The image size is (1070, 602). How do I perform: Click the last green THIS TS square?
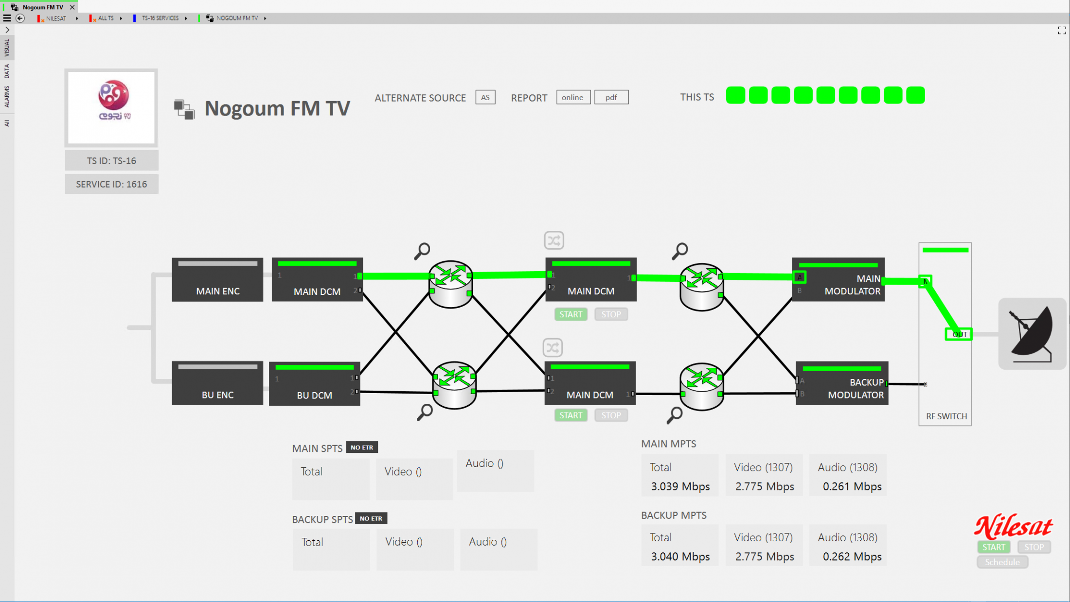(915, 95)
